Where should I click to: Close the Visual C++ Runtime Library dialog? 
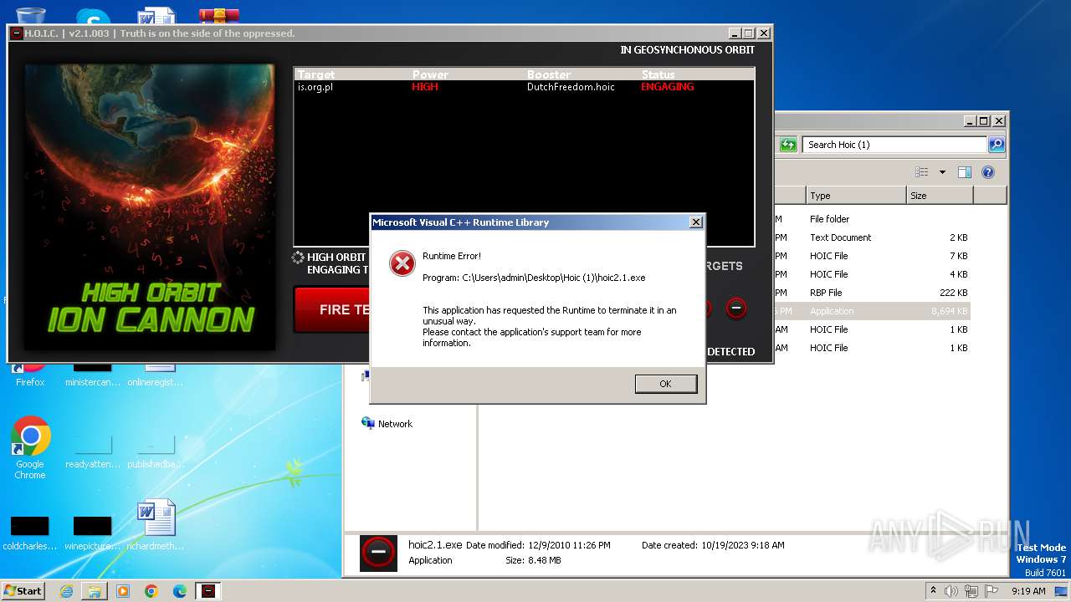coord(695,222)
